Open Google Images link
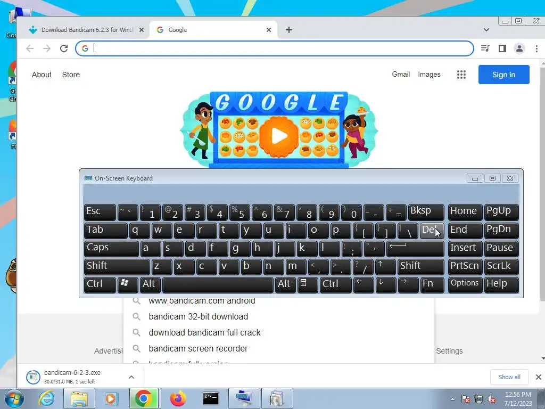 [x=429, y=74]
